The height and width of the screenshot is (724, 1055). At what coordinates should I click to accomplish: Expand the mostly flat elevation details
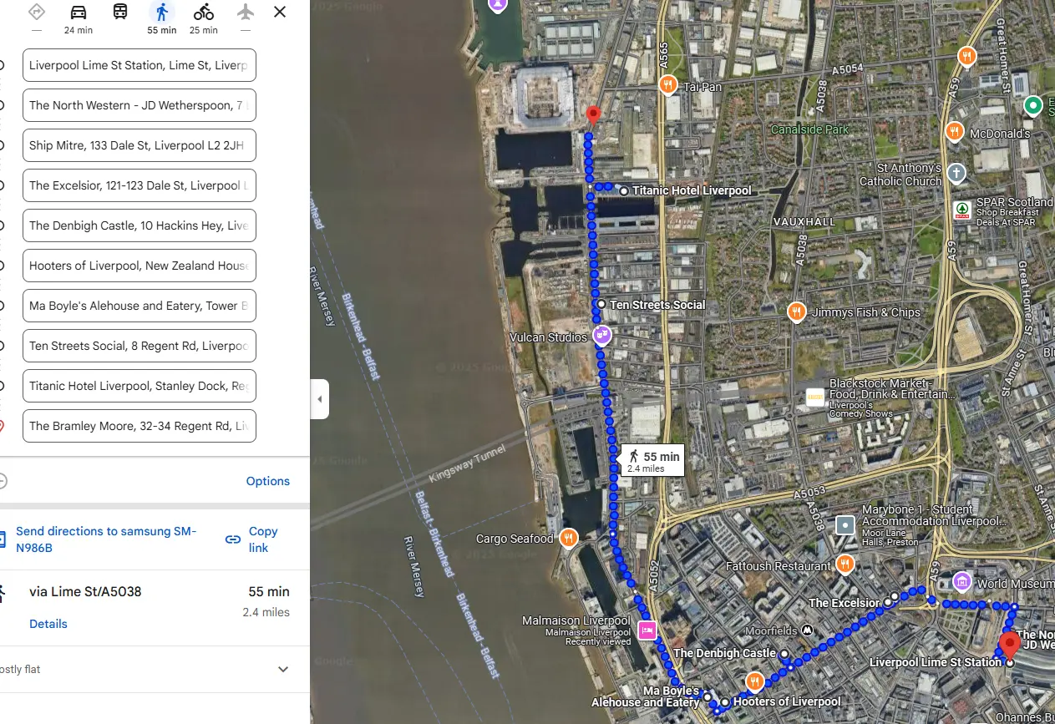[x=283, y=670]
